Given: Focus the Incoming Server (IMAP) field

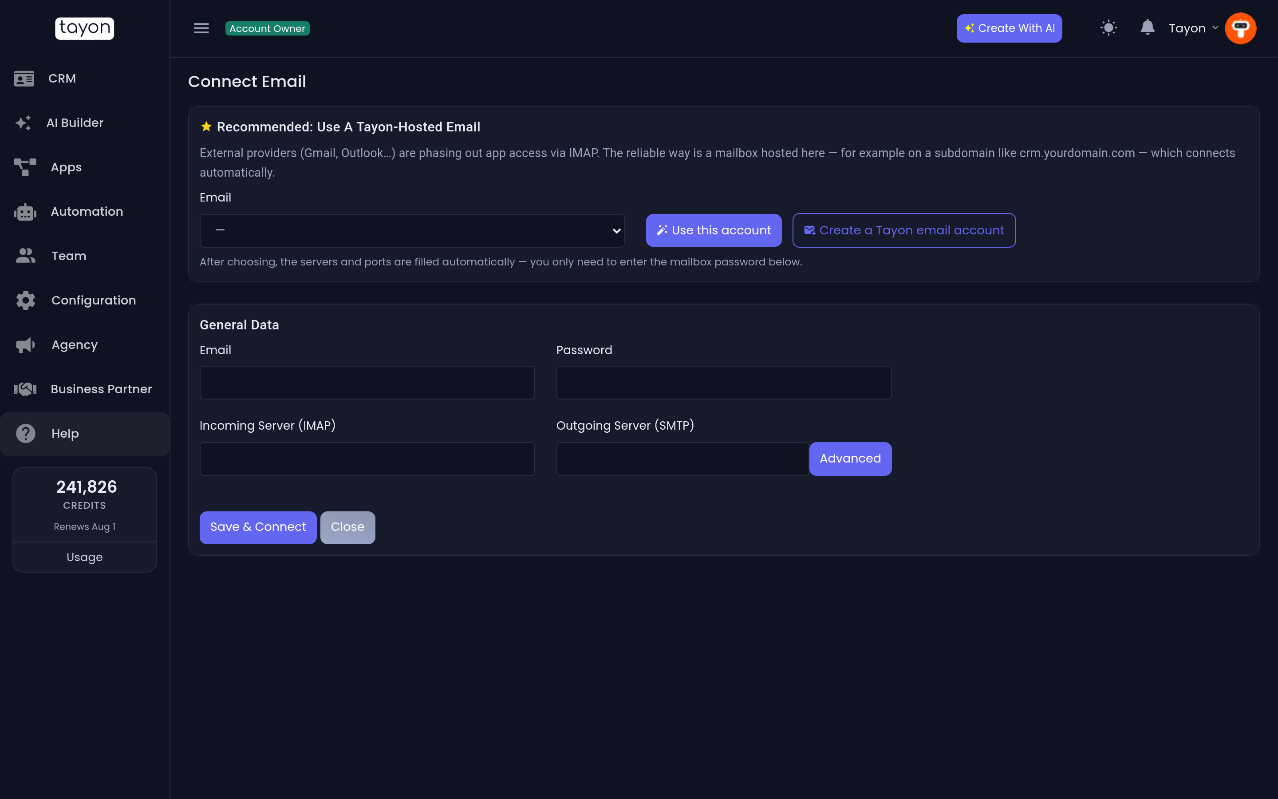Looking at the screenshot, I should (x=367, y=459).
